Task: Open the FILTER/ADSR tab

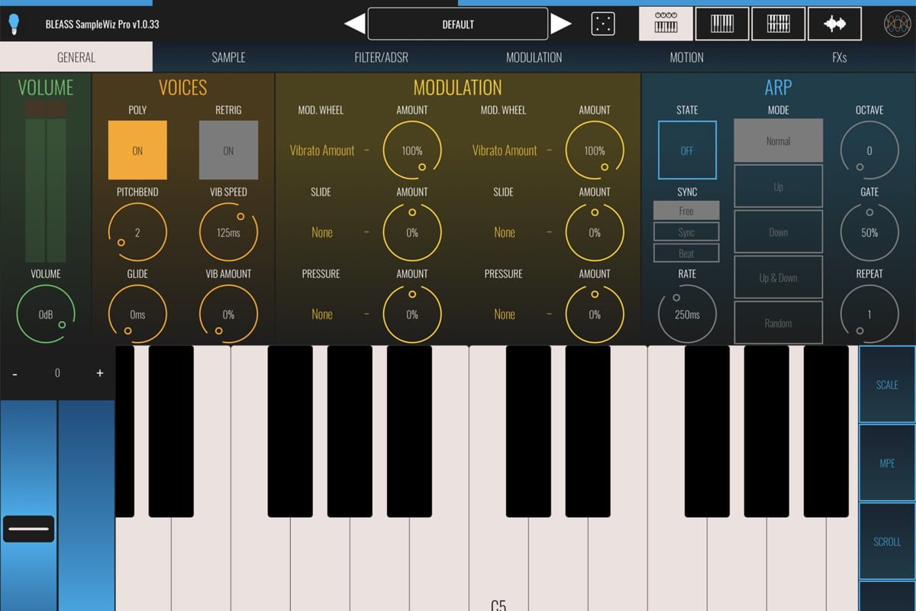Action: point(382,57)
